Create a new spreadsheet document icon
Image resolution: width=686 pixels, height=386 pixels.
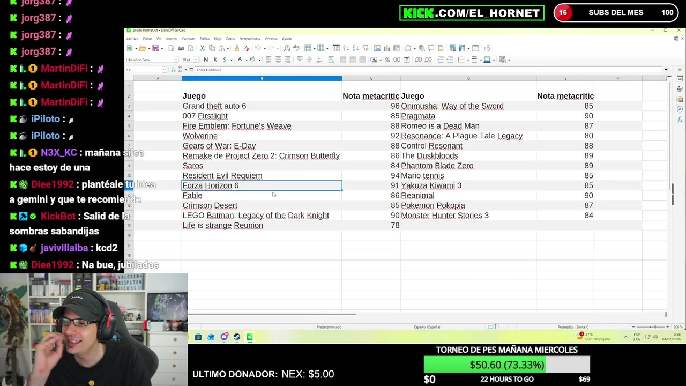[129, 48]
